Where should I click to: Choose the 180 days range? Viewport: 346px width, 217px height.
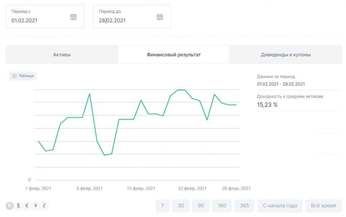click(222, 206)
